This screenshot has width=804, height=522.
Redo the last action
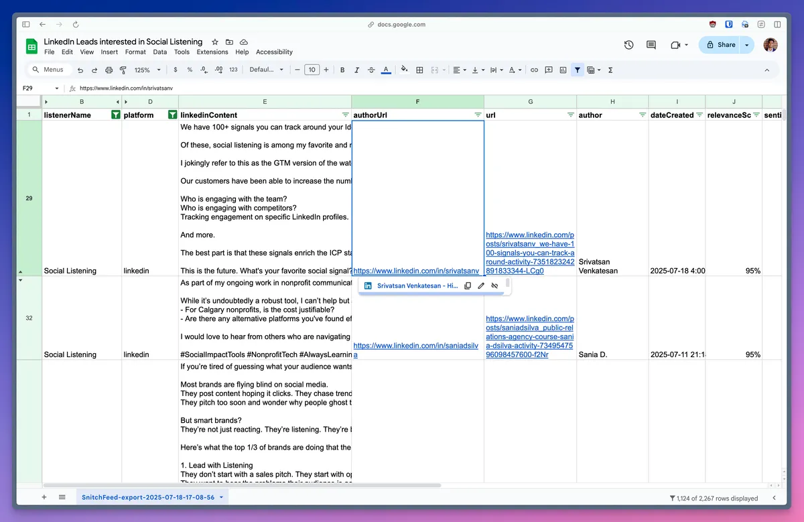[x=94, y=70]
